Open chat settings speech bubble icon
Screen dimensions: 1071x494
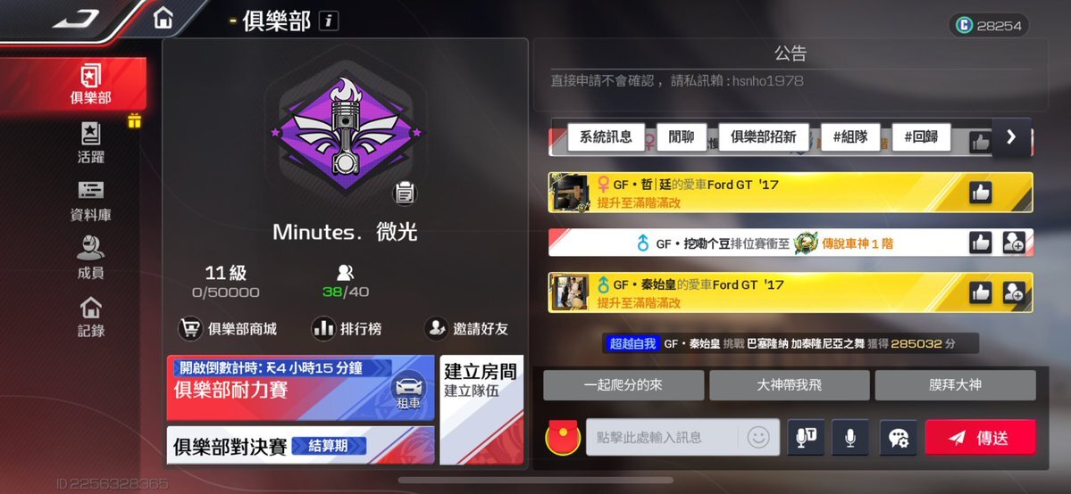(899, 437)
